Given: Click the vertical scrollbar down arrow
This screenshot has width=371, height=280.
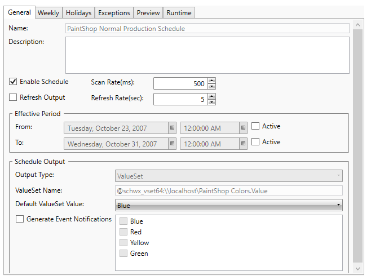Looking at the screenshot, I should point(357,269).
